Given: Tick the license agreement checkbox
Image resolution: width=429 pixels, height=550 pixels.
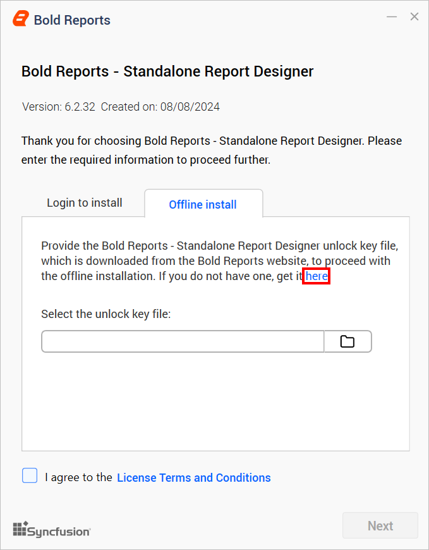Looking at the screenshot, I should tap(30, 475).
